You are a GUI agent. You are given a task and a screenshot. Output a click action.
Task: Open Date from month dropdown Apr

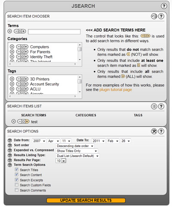pos(53,141)
